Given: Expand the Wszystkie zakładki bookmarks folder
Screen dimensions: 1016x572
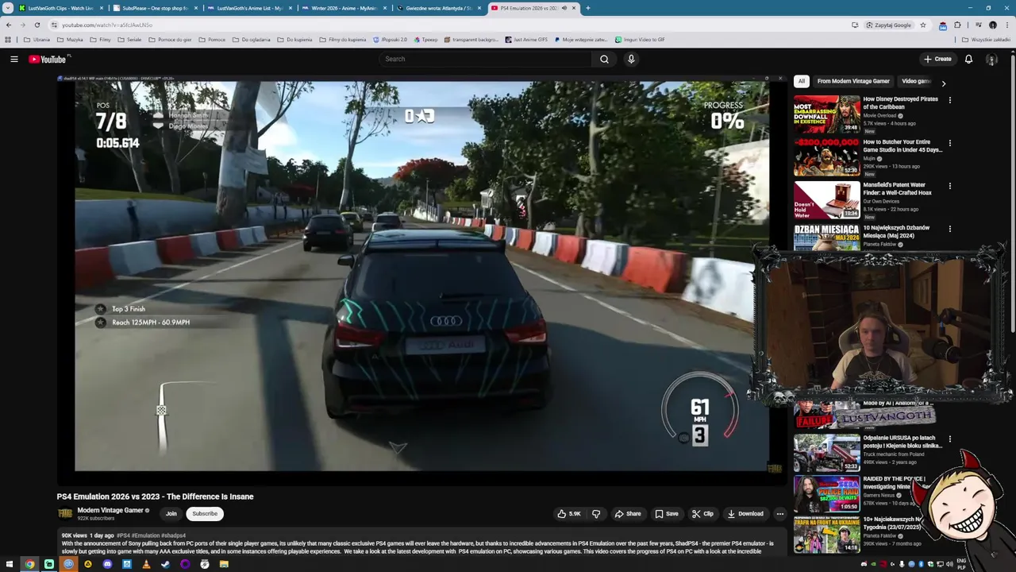Looking at the screenshot, I should [x=986, y=39].
